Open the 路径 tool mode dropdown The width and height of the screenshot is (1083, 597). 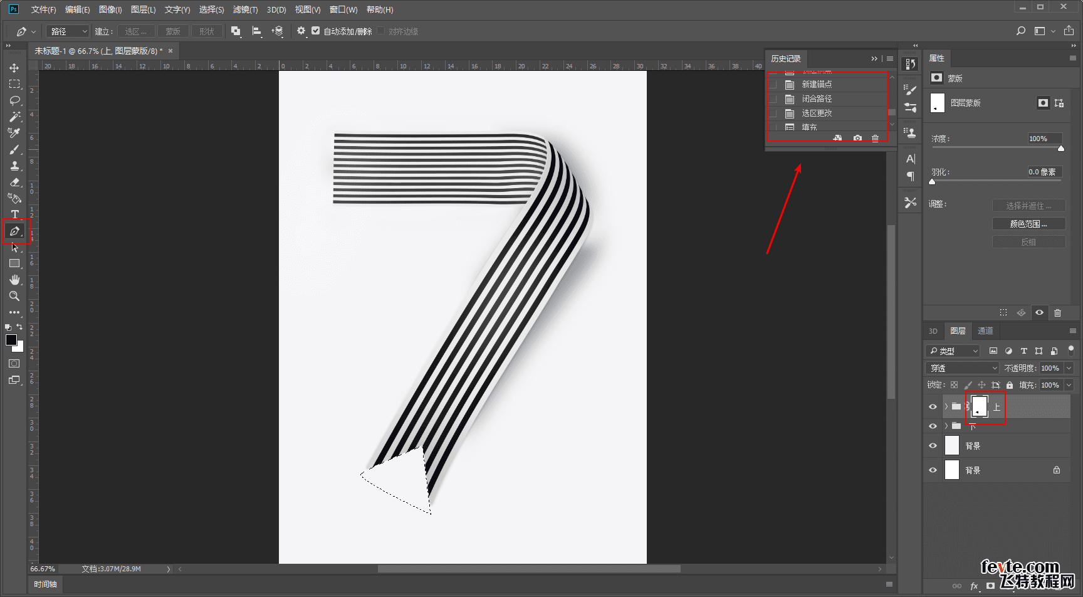click(x=68, y=31)
